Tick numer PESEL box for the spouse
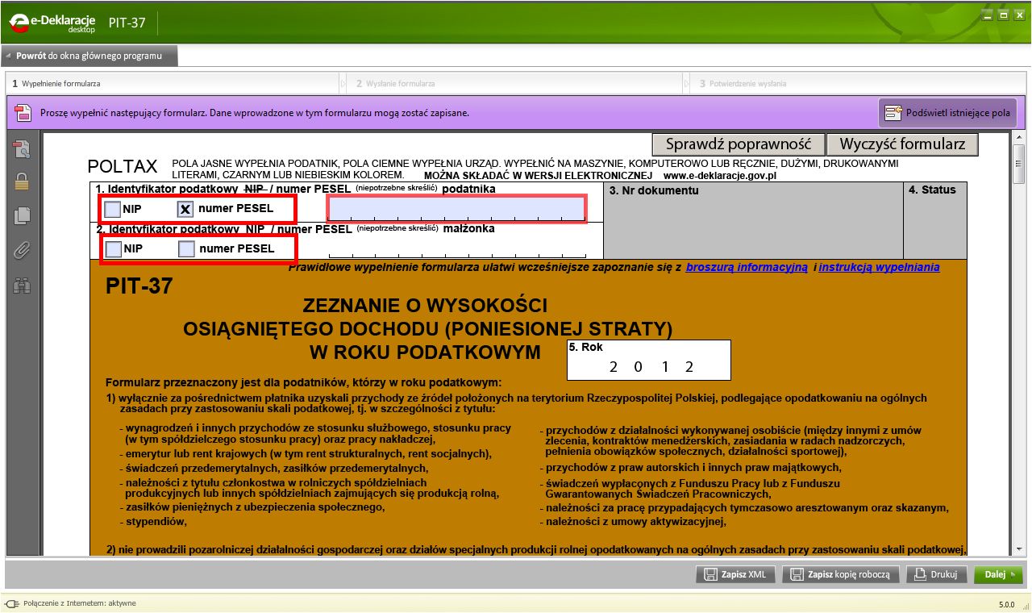The height and width of the screenshot is (613, 1032). pyautogui.click(x=186, y=248)
